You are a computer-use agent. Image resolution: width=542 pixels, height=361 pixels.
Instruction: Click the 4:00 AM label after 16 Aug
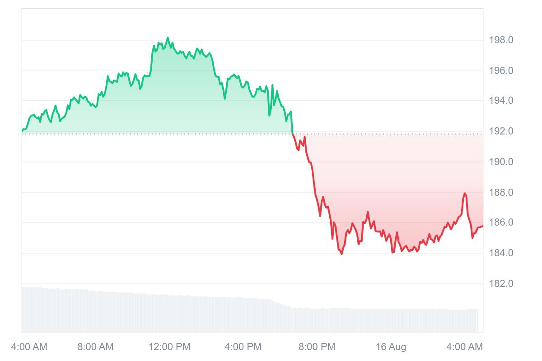(x=464, y=347)
